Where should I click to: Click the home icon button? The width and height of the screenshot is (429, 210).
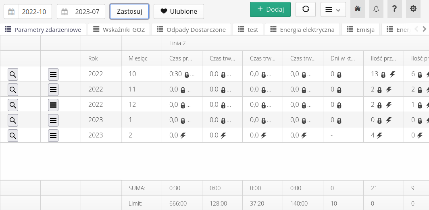357,9
